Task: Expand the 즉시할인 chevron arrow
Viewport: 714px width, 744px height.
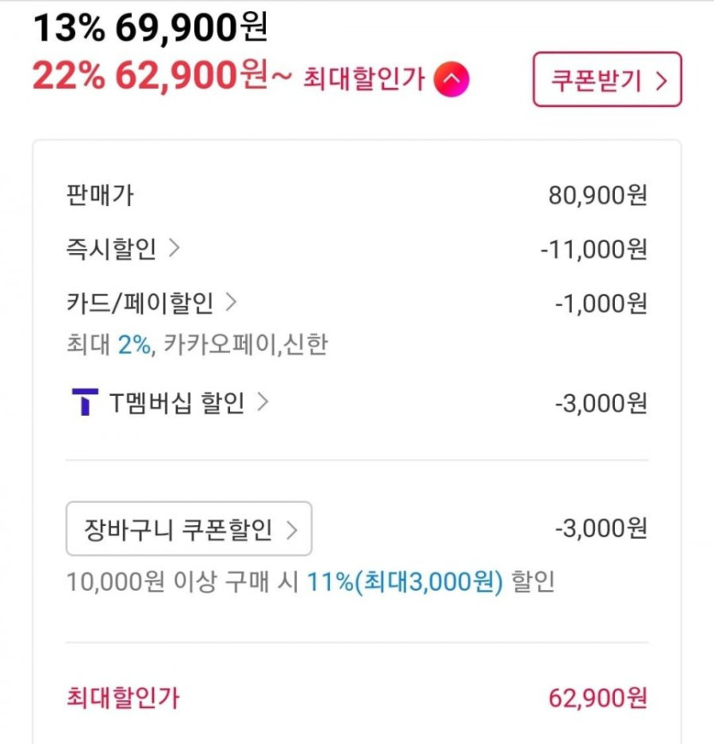Action: click(x=174, y=249)
